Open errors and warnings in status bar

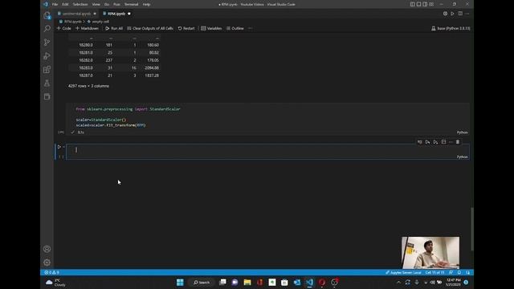pyautogui.click(x=51, y=272)
